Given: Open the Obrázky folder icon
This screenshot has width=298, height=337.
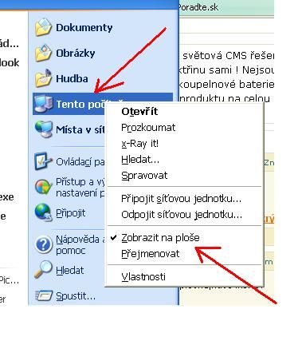Looking at the screenshot, I should click(x=43, y=53).
